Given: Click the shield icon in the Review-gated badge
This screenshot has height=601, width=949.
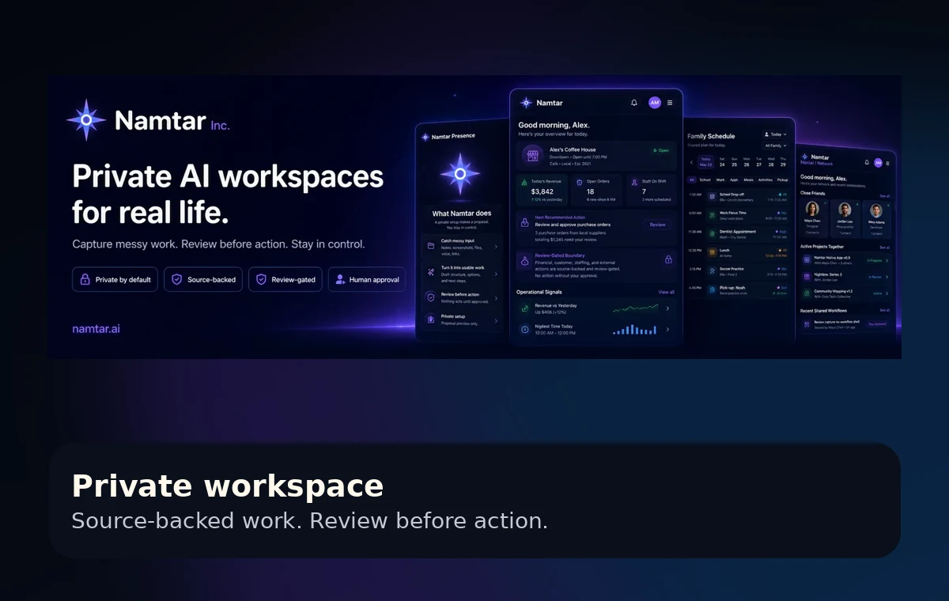Looking at the screenshot, I should [261, 279].
